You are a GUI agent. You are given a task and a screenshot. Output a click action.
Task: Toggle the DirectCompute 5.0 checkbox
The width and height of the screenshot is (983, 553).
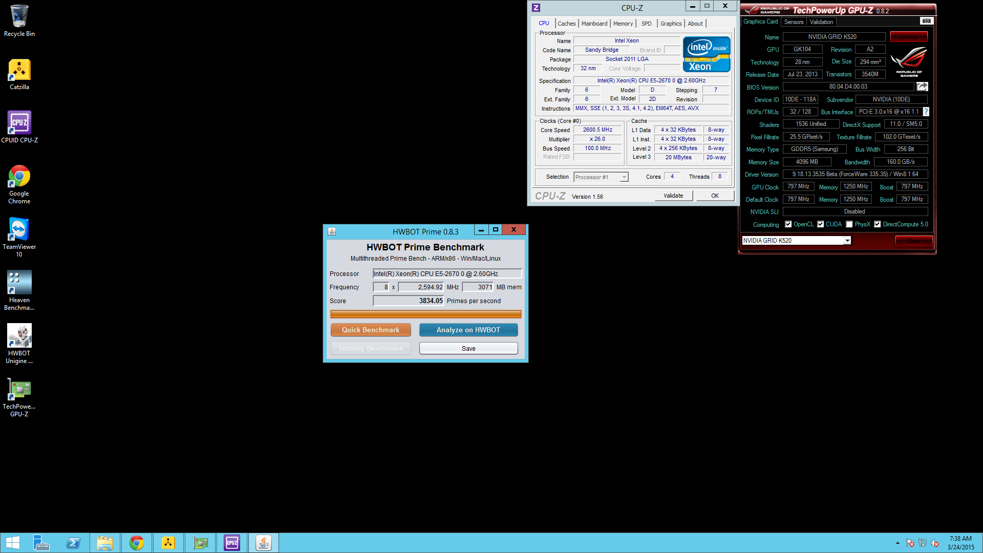click(x=877, y=224)
